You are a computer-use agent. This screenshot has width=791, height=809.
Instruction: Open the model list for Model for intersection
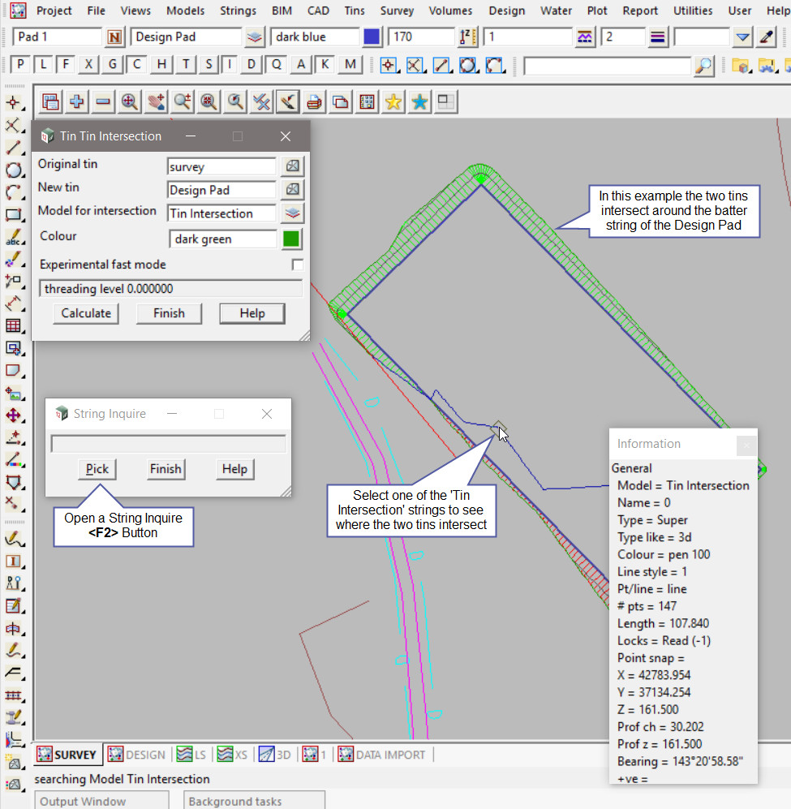[292, 213]
